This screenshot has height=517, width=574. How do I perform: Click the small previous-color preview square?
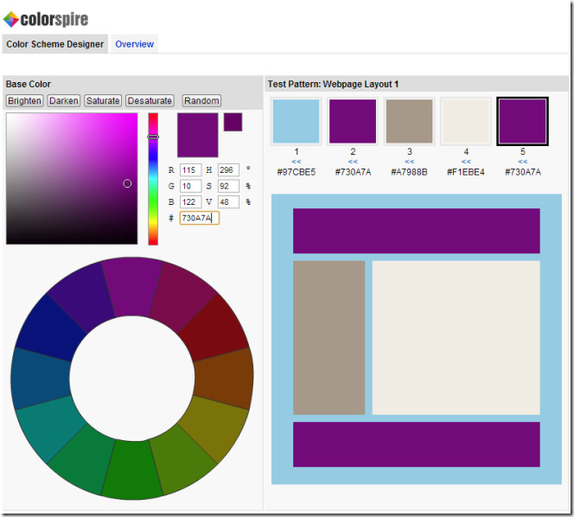click(233, 122)
